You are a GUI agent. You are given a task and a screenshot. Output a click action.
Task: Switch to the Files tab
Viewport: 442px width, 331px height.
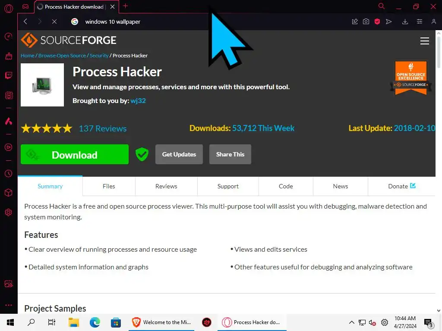coord(109,186)
